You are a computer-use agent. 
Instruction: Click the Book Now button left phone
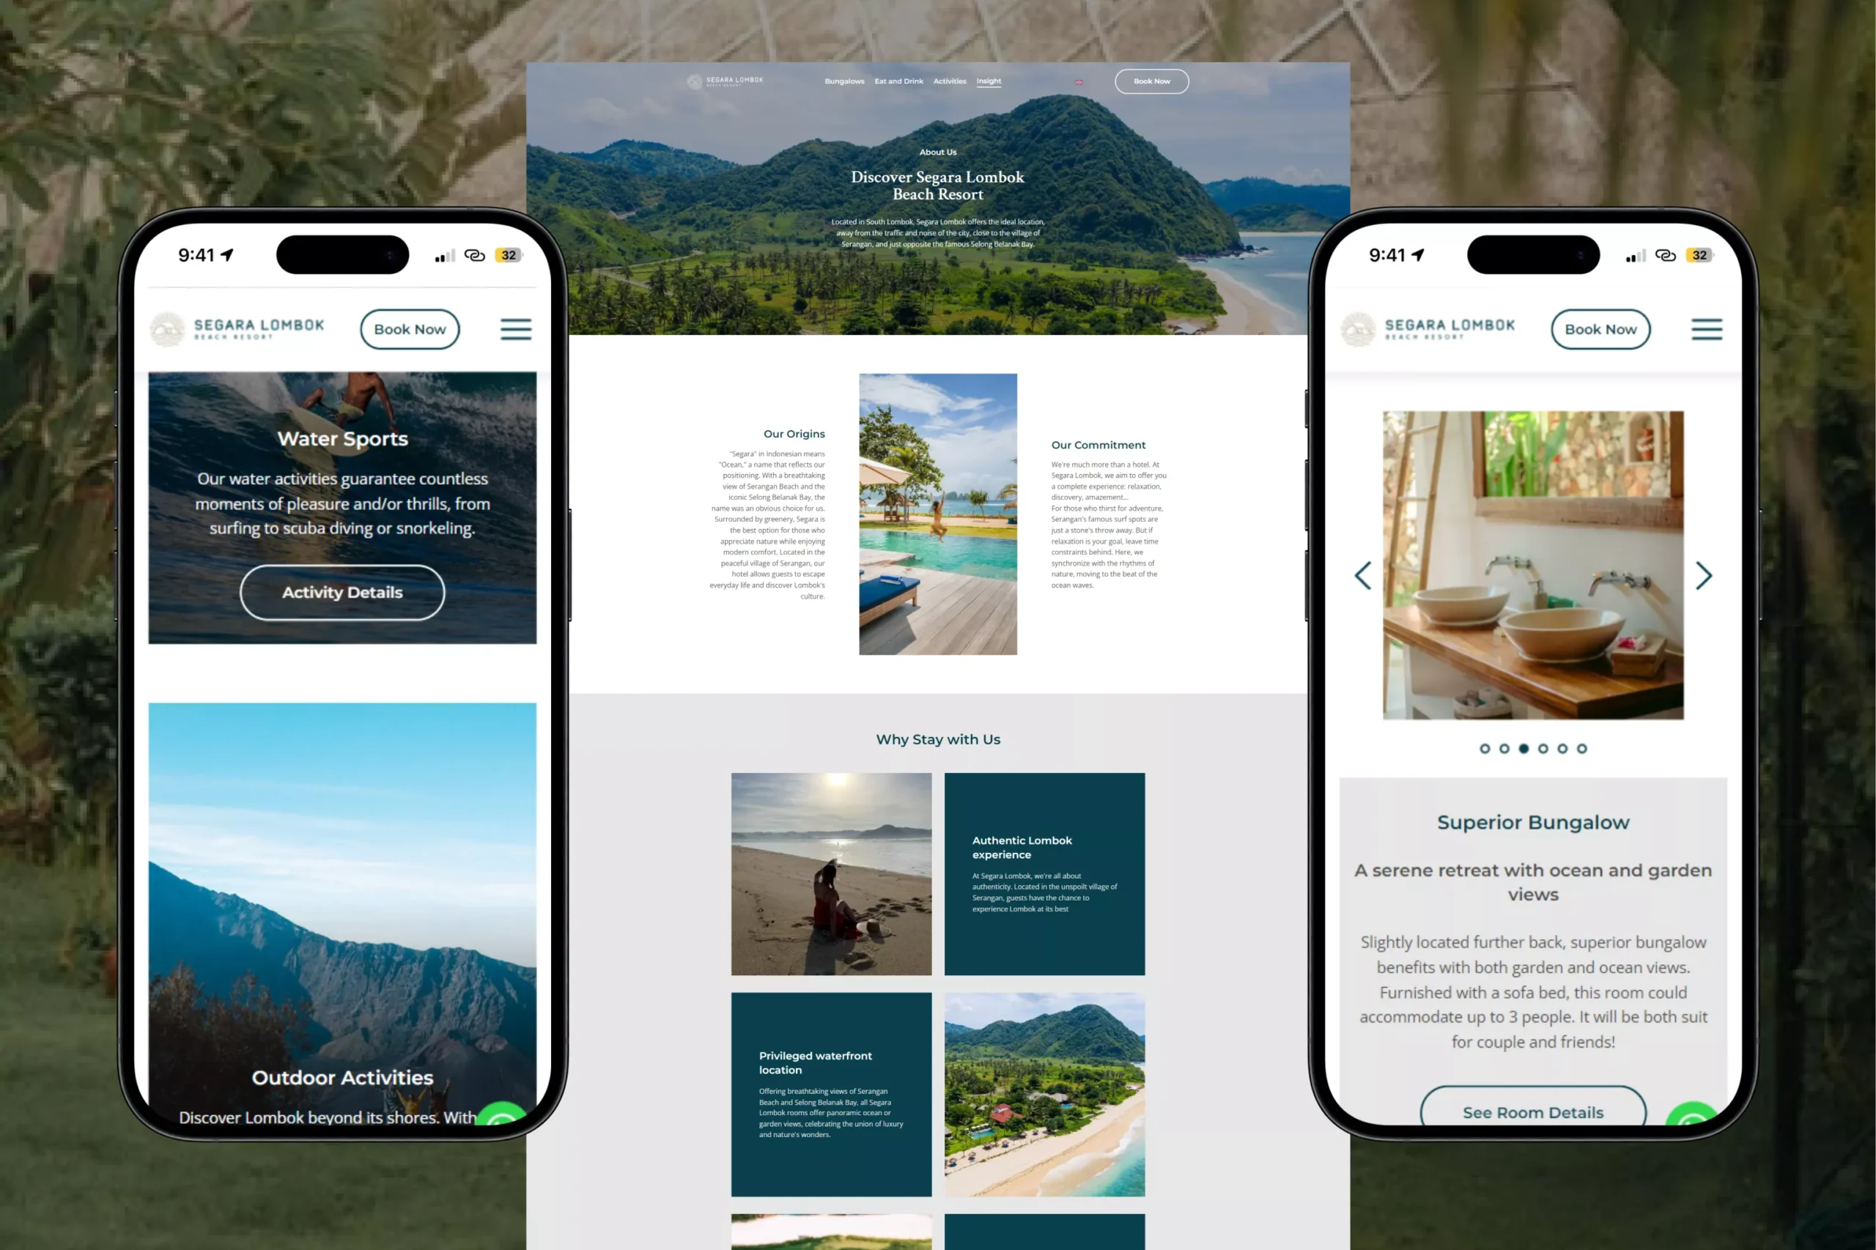point(410,328)
